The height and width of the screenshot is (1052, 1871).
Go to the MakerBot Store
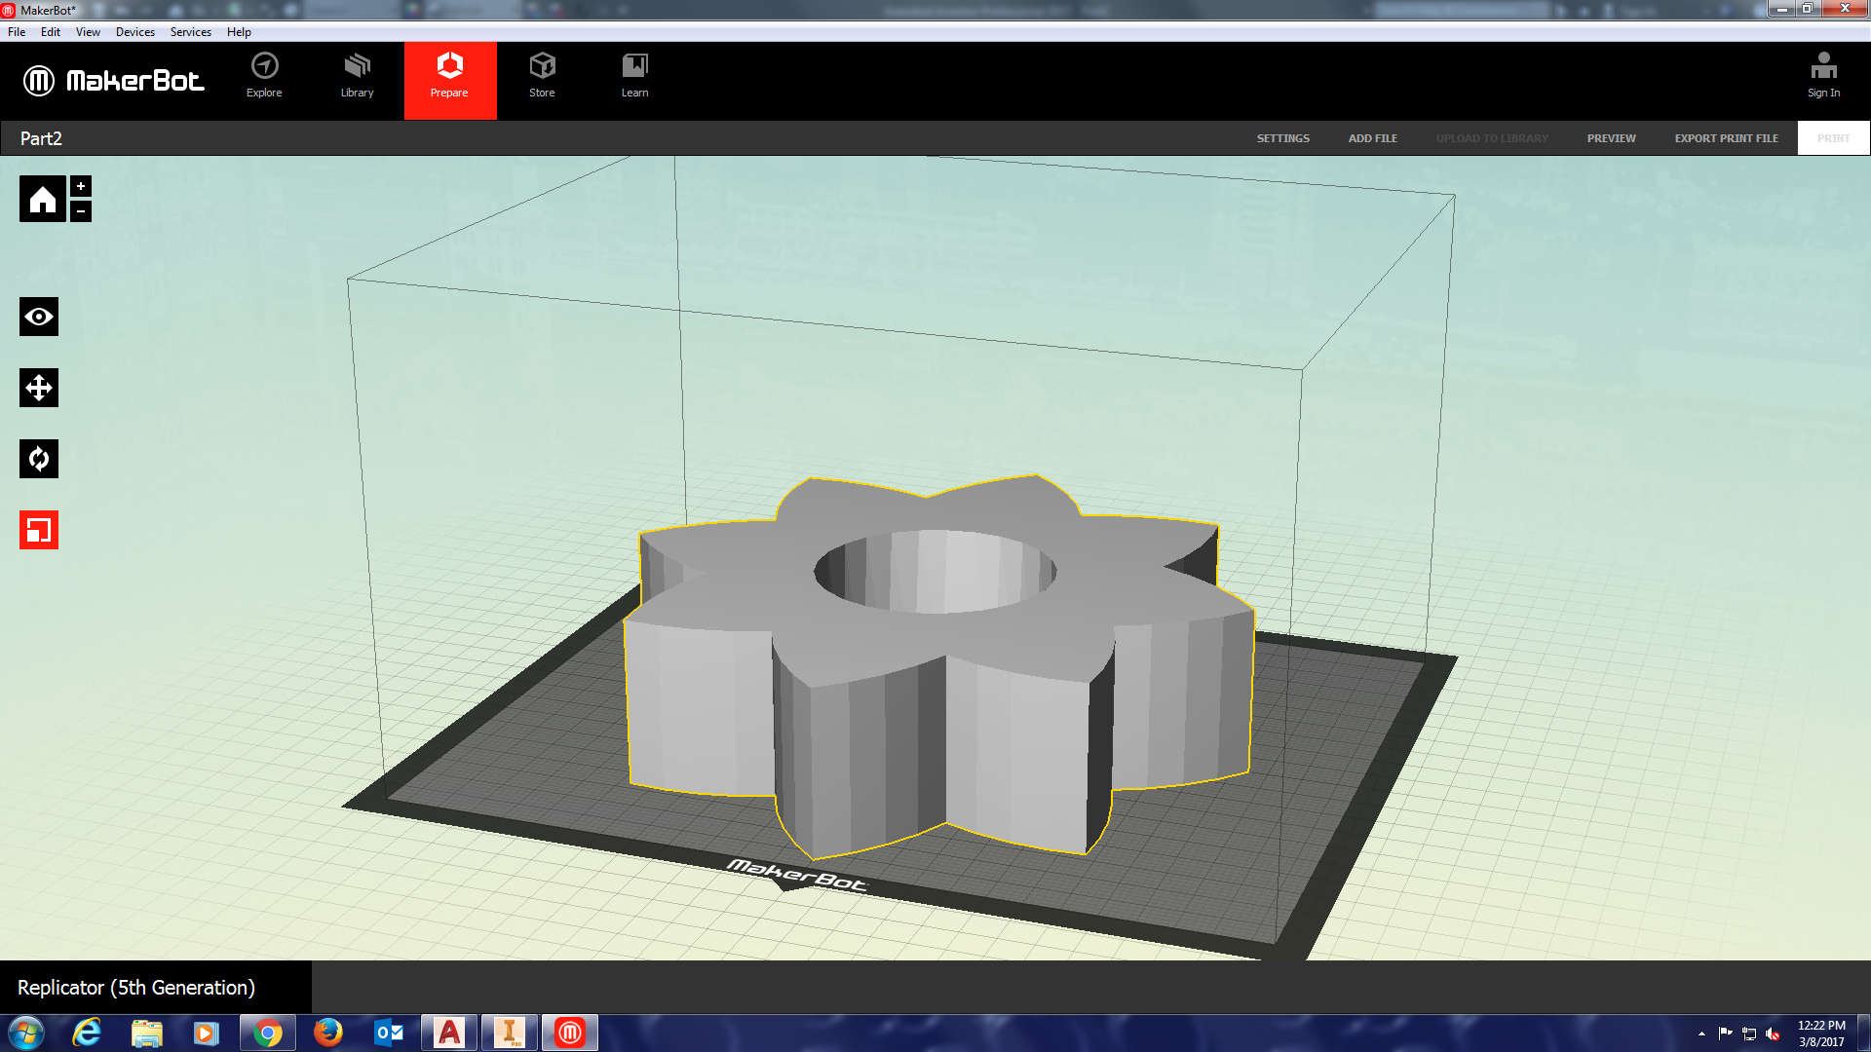pos(542,77)
